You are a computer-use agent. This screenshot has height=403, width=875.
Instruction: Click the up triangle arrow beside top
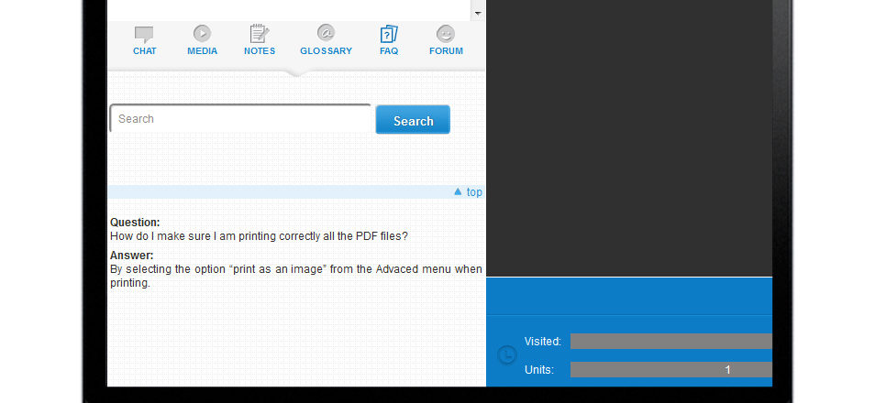tap(458, 191)
